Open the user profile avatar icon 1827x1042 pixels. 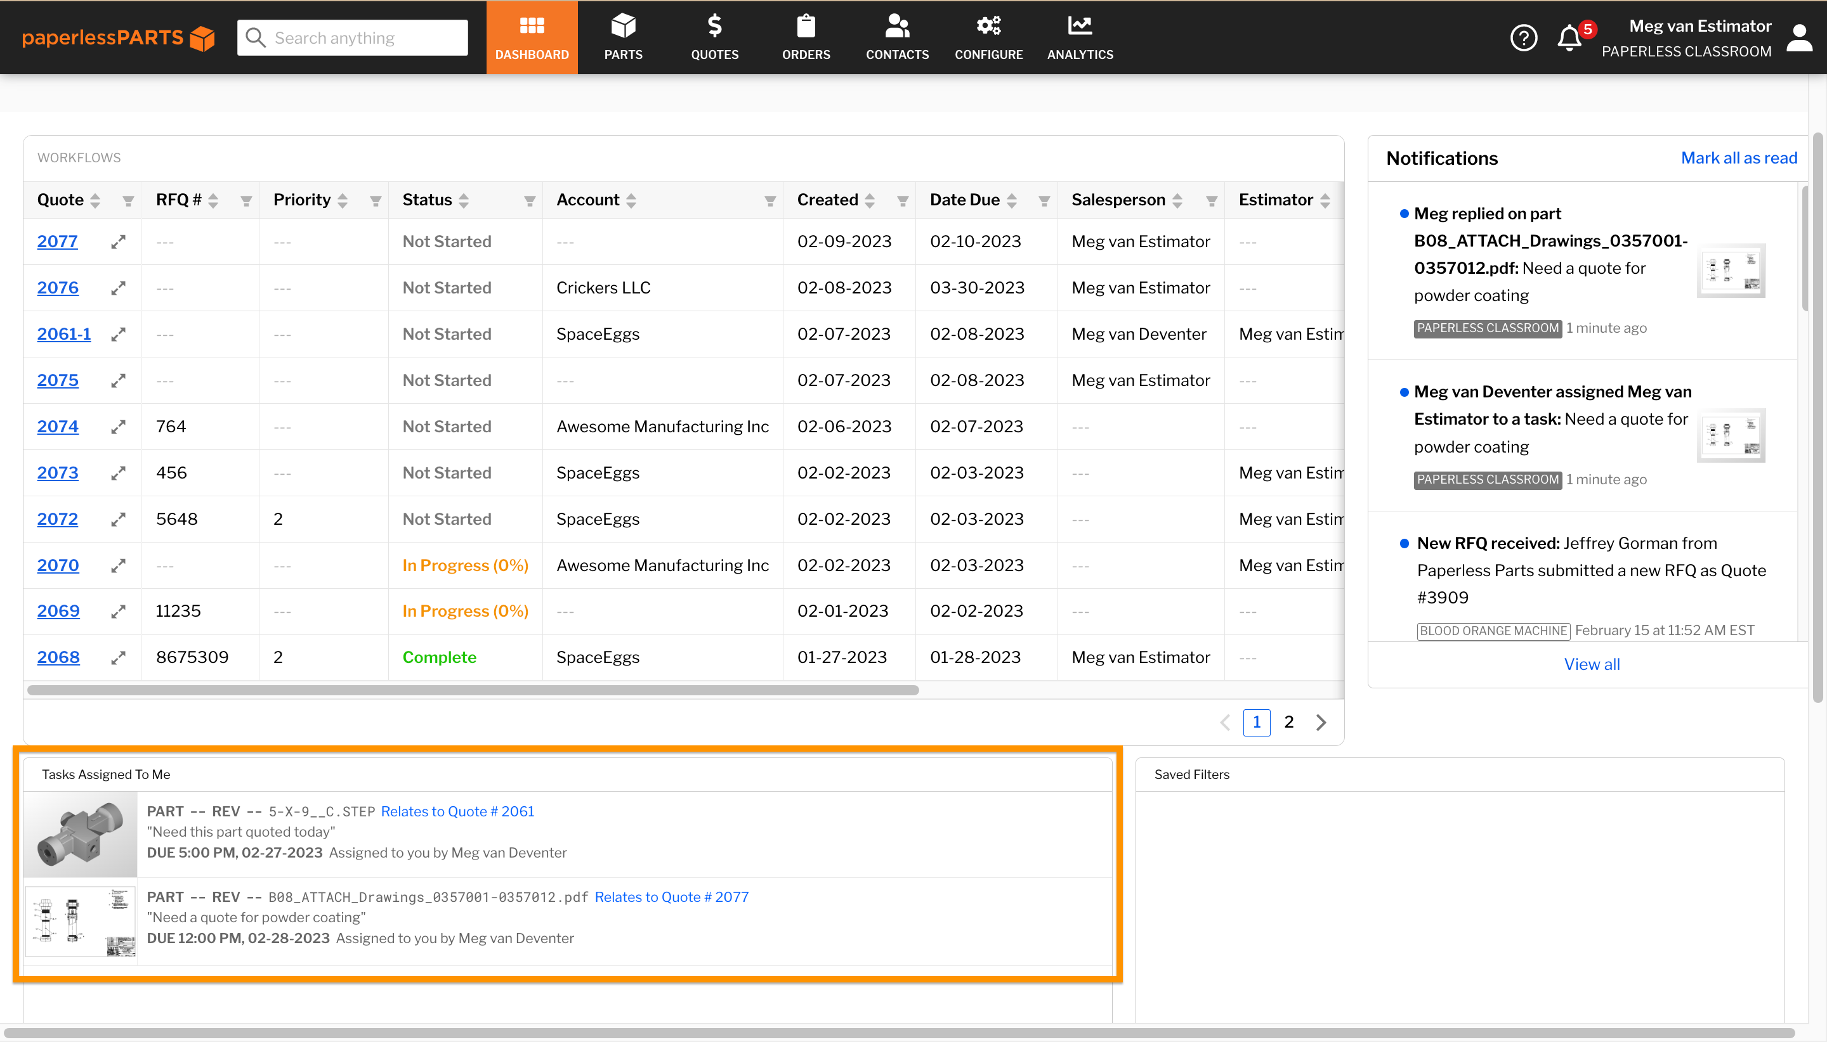pyautogui.click(x=1798, y=37)
